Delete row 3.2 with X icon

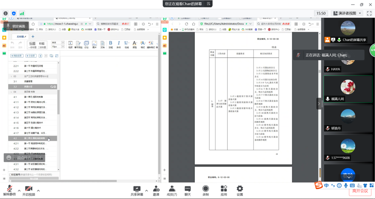click(55, 87)
